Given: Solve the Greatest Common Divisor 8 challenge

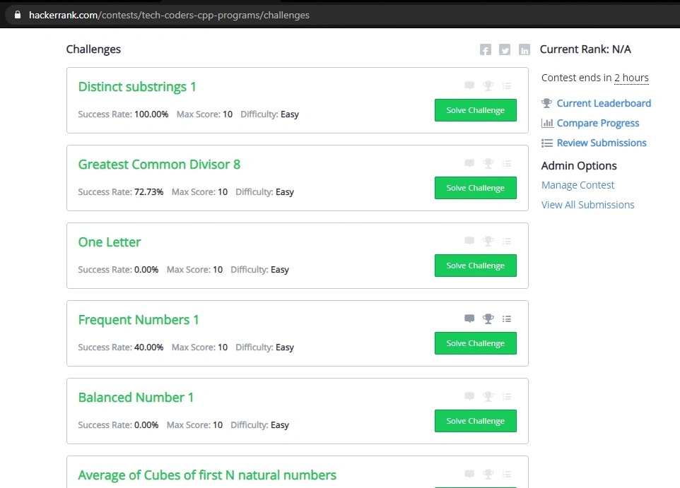Looking at the screenshot, I should tap(475, 188).
